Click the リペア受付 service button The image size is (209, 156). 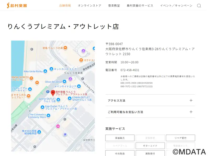tap(180, 138)
